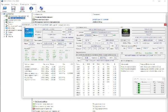
Task: Click the green status dot beside NVMe drive
Action: (122, 71)
